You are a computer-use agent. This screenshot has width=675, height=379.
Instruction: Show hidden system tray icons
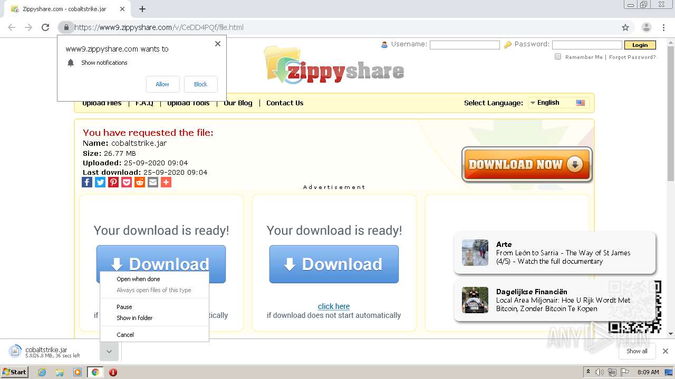[588, 372]
